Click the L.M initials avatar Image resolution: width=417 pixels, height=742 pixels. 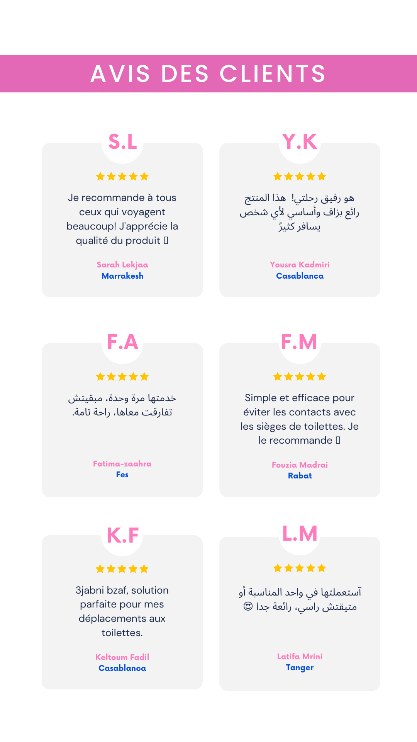300,534
